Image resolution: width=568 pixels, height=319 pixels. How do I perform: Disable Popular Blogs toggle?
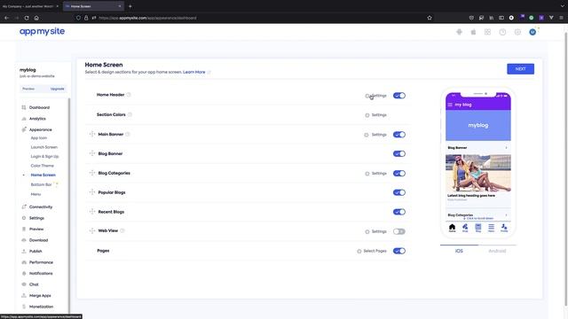coord(398,192)
